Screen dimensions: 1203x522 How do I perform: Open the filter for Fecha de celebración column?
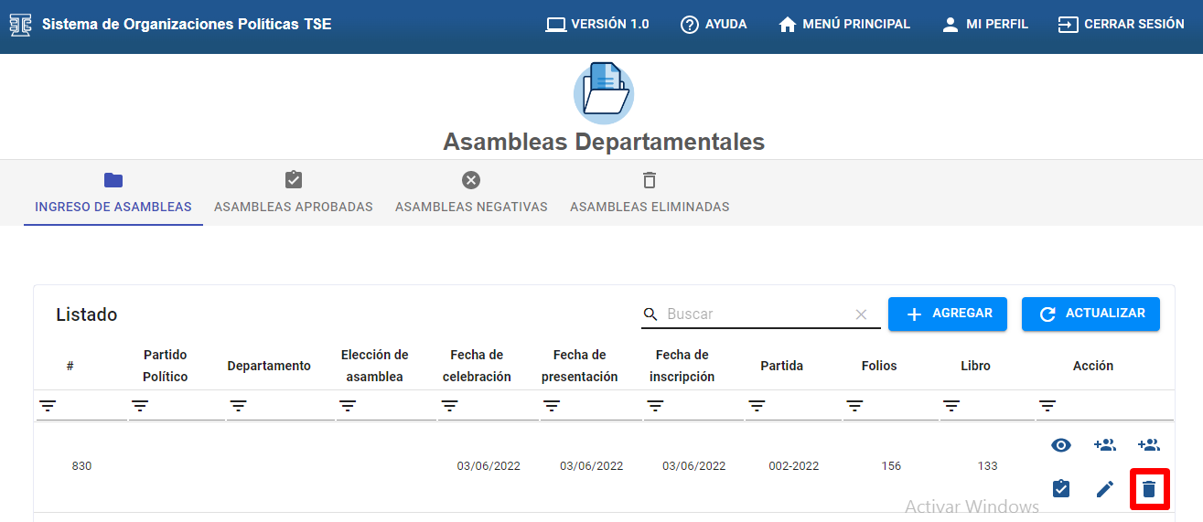(x=449, y=406)
